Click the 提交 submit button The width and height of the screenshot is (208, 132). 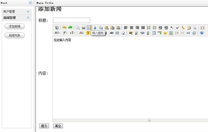coord(44,126)
